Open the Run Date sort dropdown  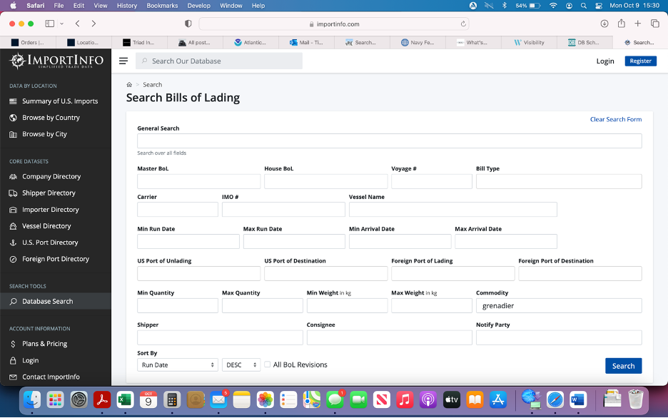point(177,365)
